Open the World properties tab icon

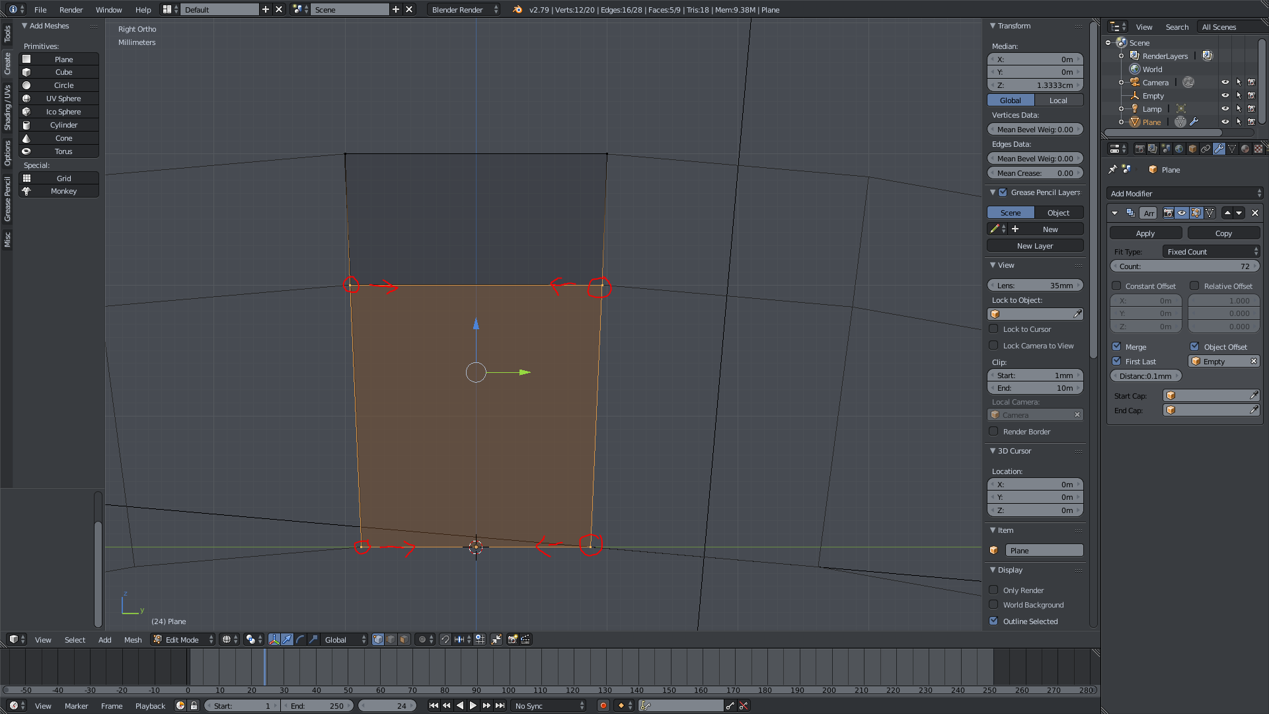coord(1179,149)
